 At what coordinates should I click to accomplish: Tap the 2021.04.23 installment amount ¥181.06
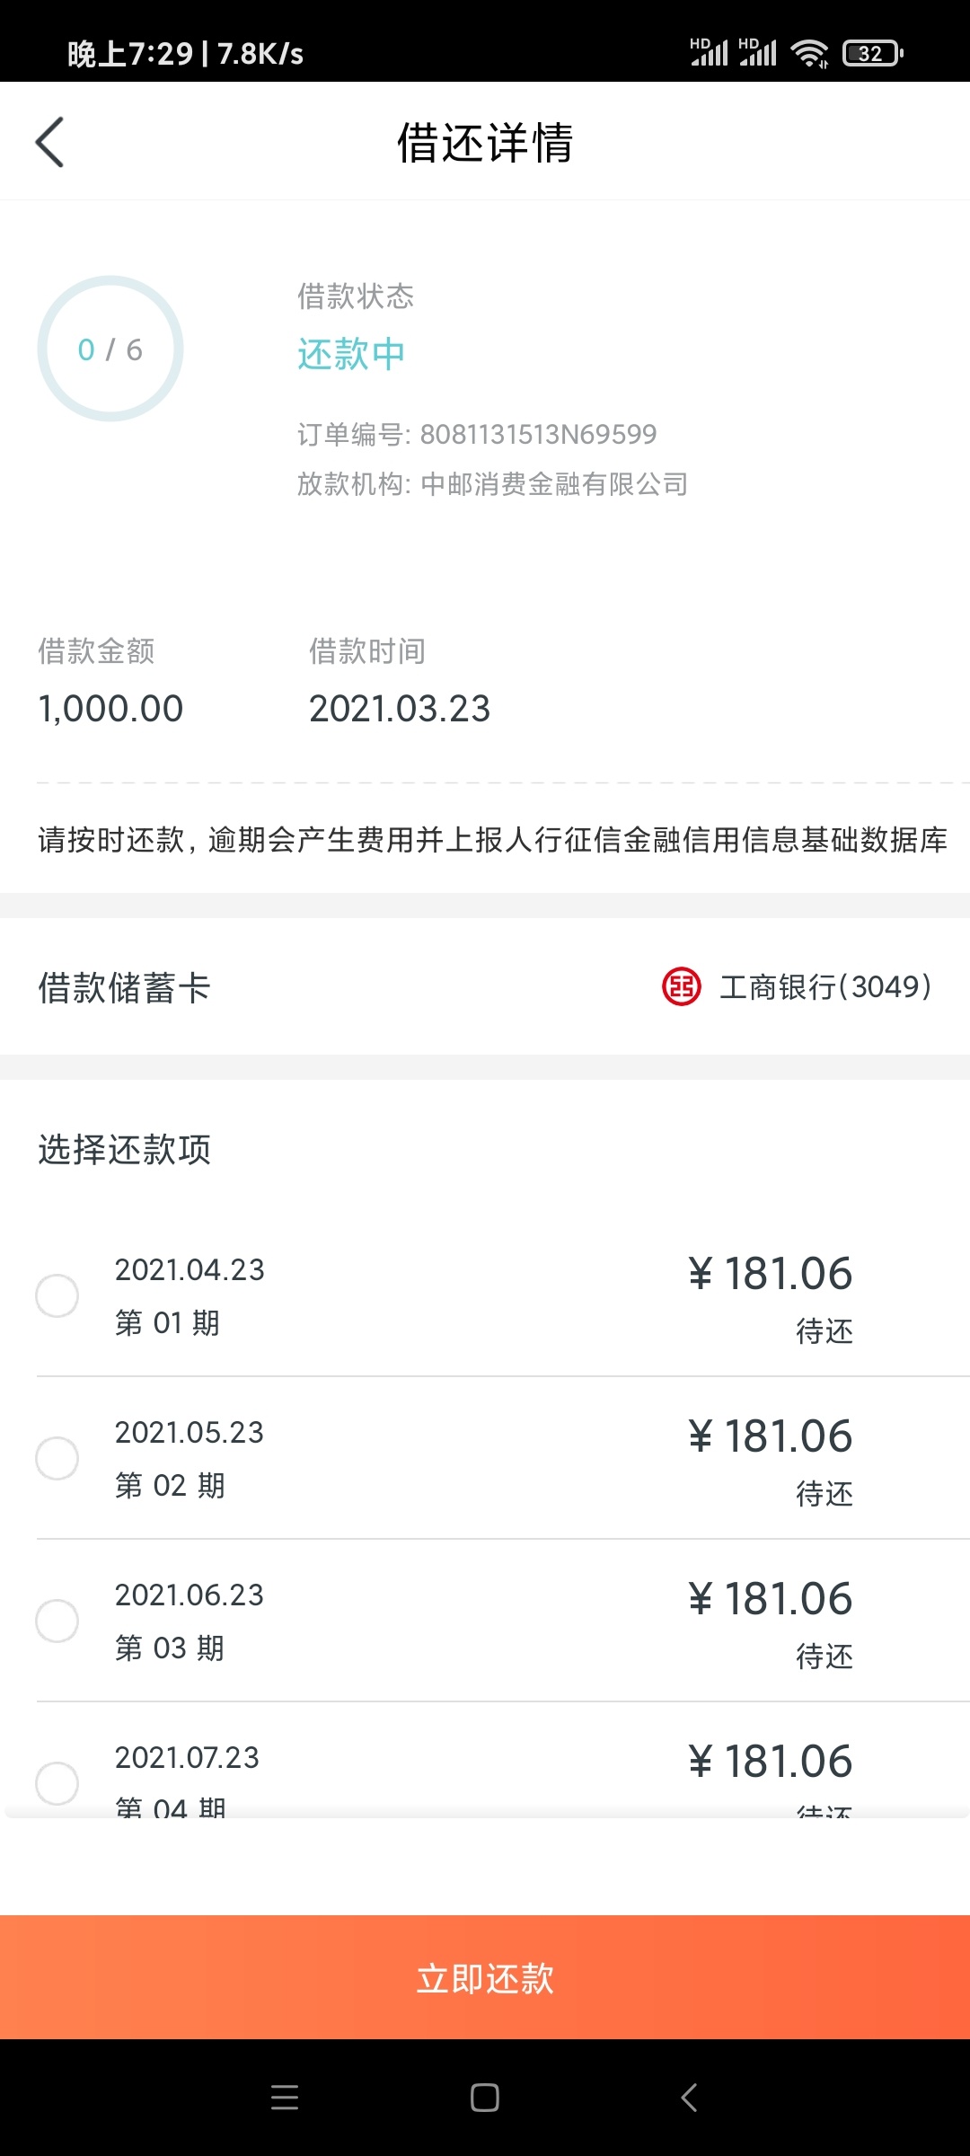tap(770, 1274)
